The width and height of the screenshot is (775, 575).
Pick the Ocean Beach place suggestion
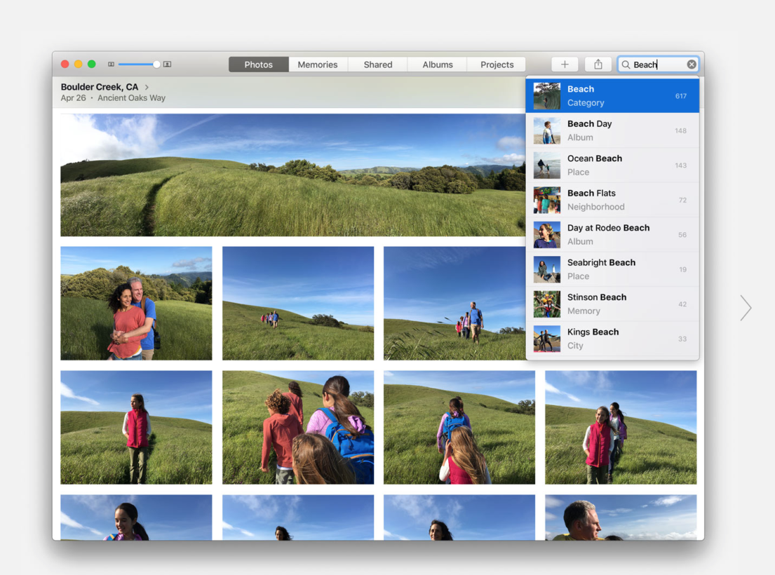612,165
